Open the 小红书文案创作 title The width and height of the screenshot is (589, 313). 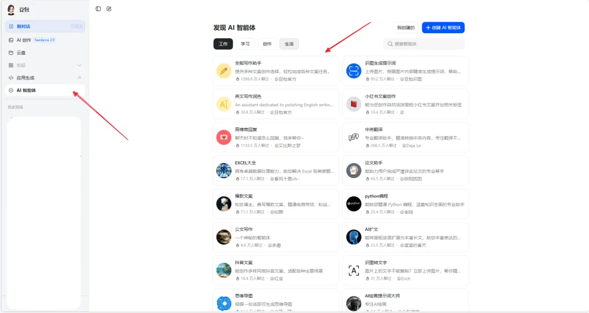click(x=380, y=96)
